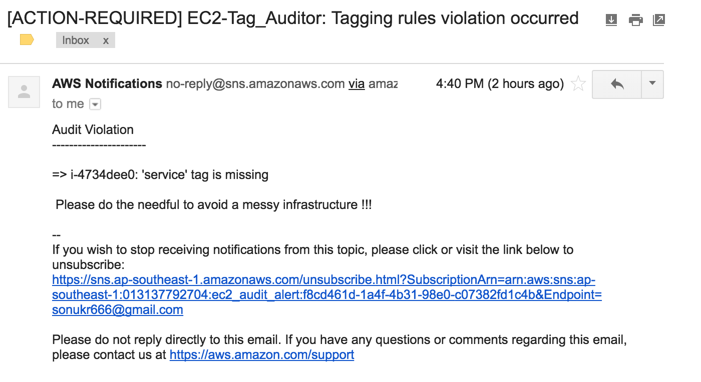Reply using the arrow button
701x382 pixels.
click(617, 84)
